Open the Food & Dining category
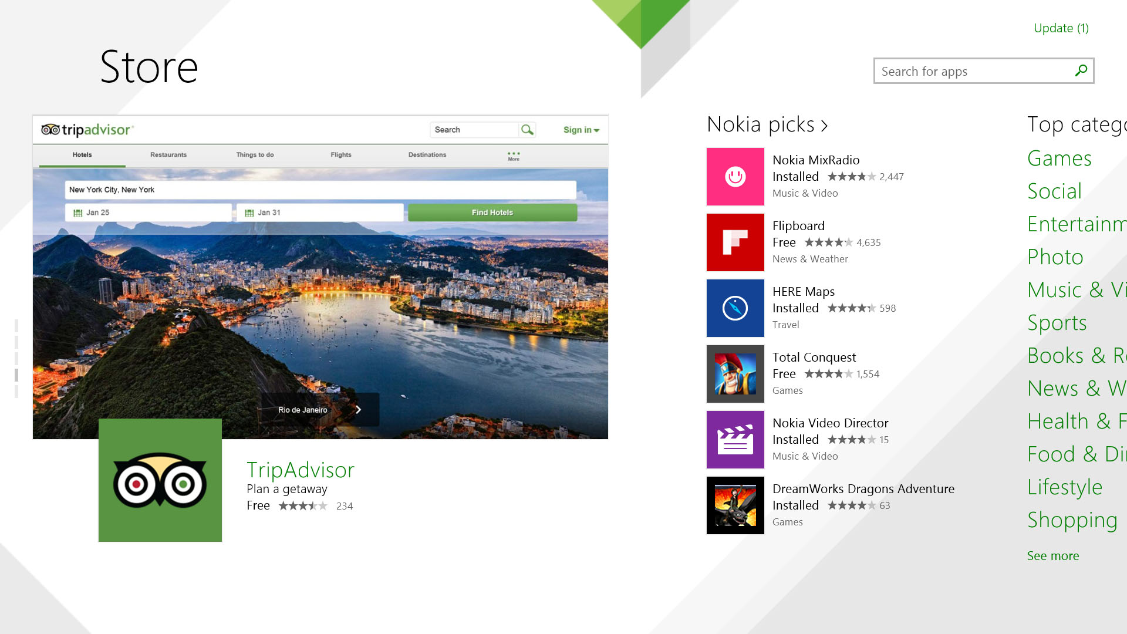The image size is (1127, 634). (x=1077, y=454)
